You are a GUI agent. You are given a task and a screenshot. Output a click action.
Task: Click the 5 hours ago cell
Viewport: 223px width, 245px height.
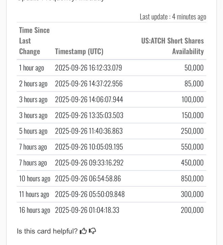click(33, 131)
